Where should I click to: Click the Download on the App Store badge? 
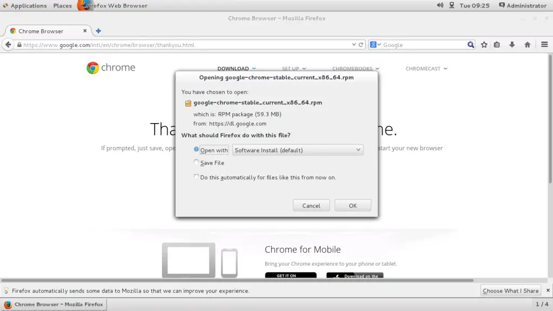tap(355, 275)
